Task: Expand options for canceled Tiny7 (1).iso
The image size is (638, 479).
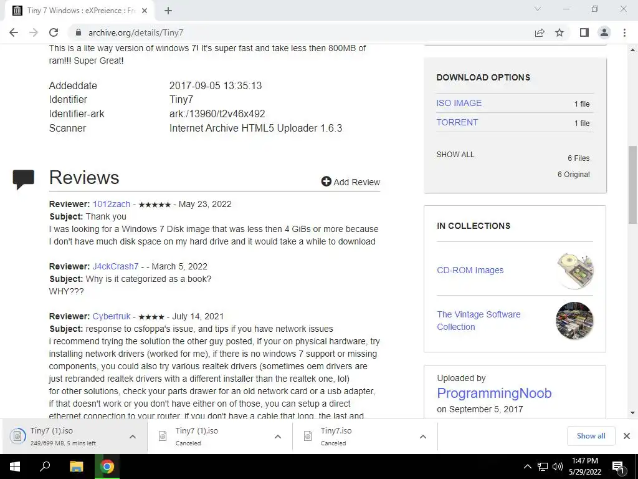Action: coord(278,437)
